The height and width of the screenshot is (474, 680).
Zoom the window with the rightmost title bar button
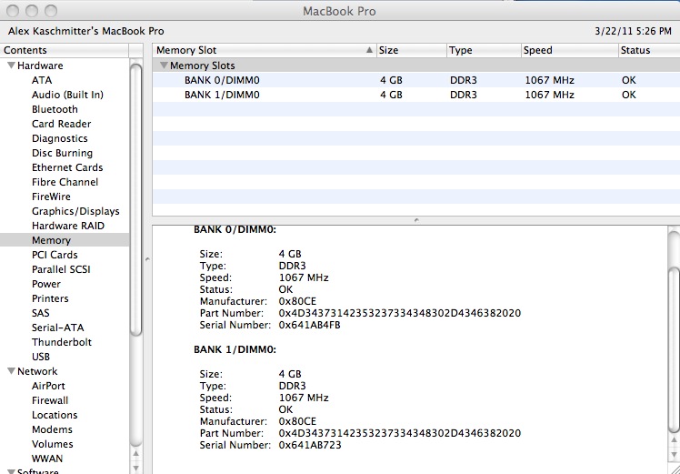click(x=51, y=10)
